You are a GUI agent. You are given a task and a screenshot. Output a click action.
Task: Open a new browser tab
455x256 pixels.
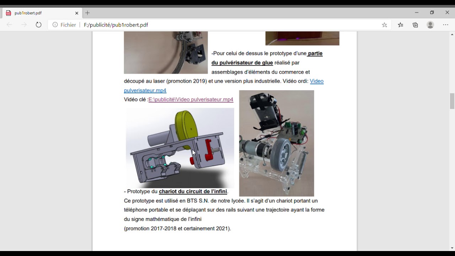(x=87, y=13)
